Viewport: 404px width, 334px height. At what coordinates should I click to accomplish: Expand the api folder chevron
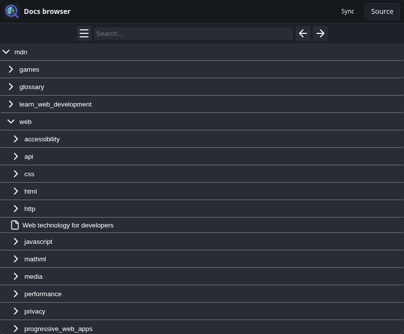point(16,156)
